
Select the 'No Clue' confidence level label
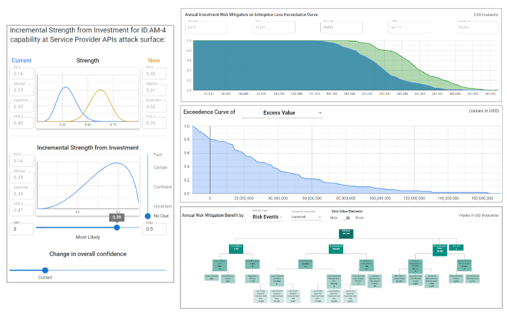pyautogui.click(x=161, y=216)
